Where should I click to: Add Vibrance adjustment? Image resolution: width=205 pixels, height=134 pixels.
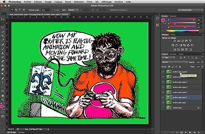(x=190, y=41)
